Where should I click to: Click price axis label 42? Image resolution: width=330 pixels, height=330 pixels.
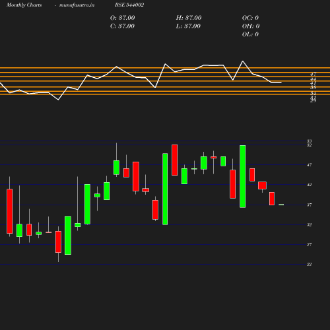click(310, 185)
